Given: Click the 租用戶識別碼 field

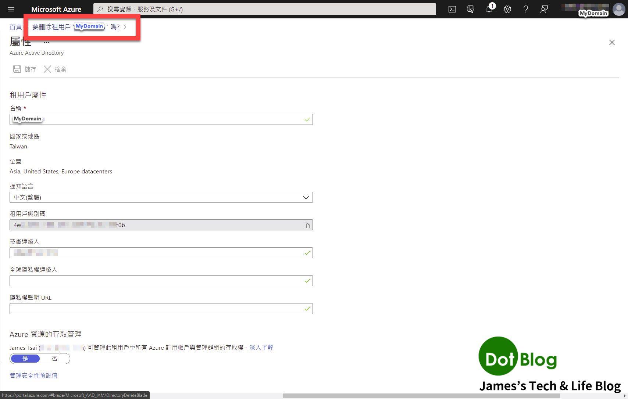Looking at the screenshot, I should tap(161, 225).
